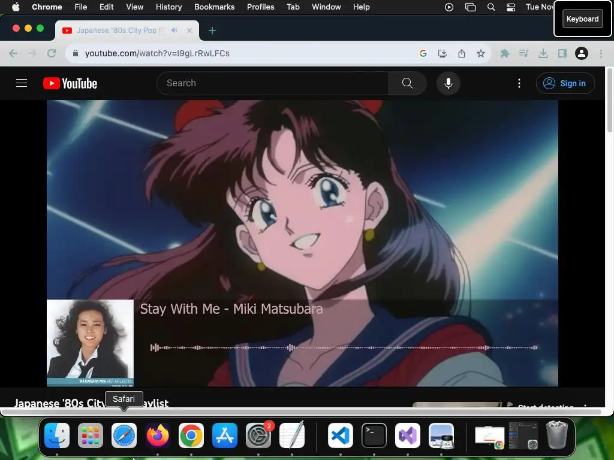Go forward with Chrome's forward arrow
Viewport: 614px width, 460px height.
32,53
